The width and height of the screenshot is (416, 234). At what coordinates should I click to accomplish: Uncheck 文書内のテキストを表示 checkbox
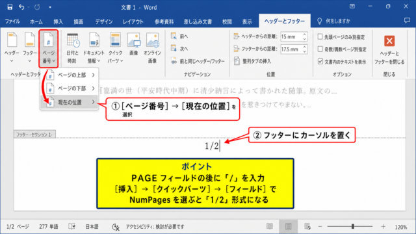320,62
